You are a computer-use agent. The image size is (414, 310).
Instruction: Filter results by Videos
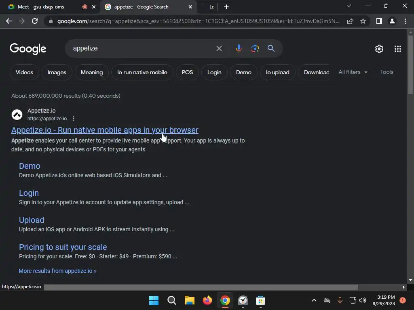24,72
